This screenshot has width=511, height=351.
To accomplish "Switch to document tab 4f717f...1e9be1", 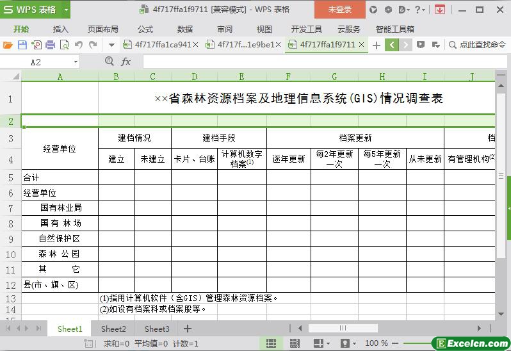I will [240, 45].
